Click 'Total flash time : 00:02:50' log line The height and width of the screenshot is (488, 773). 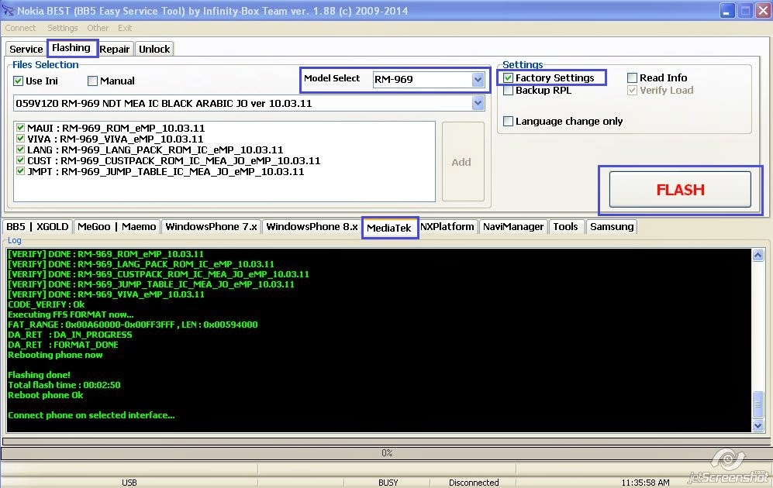(64, 385)
